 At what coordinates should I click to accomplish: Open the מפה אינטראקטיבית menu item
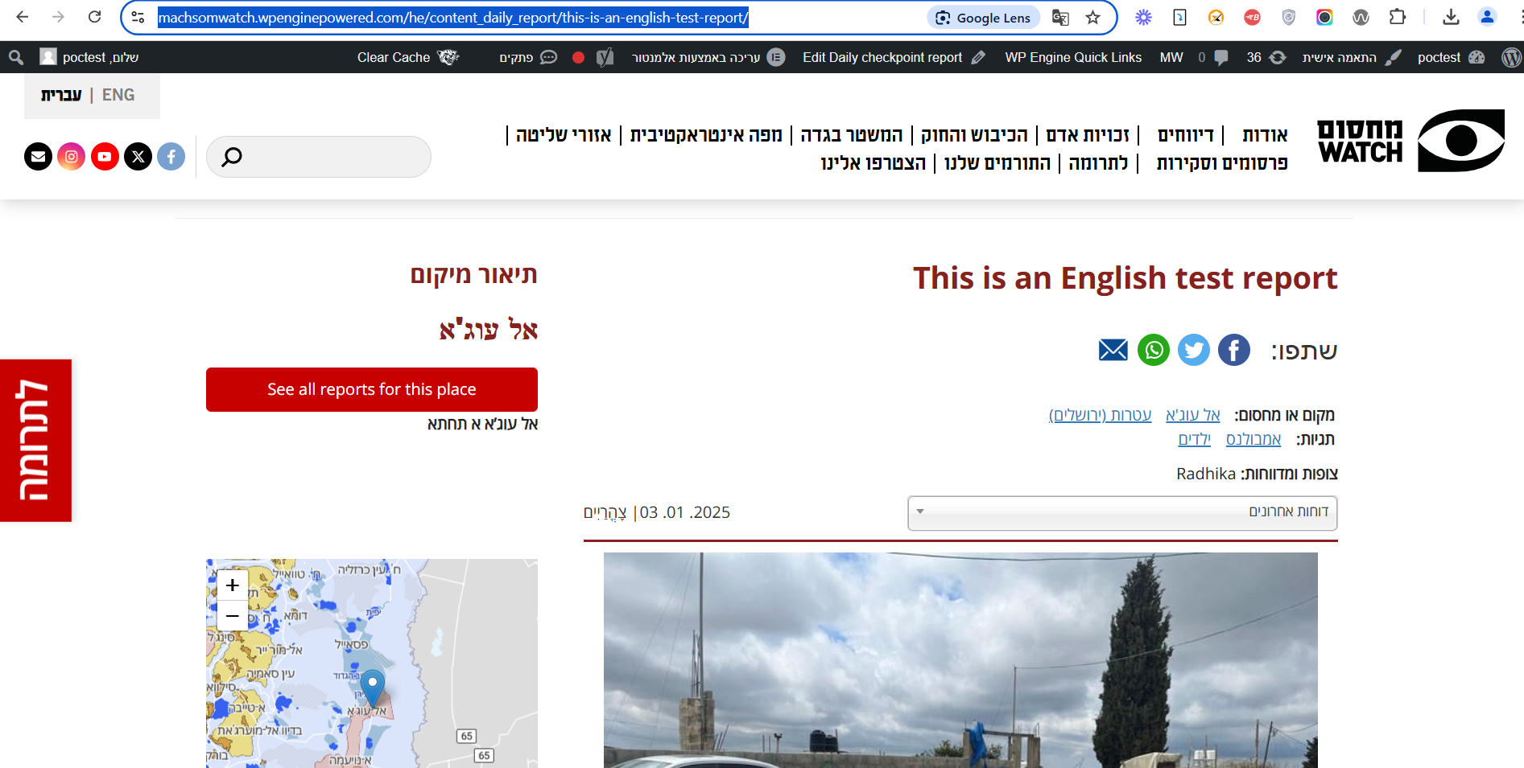point(706,135)
